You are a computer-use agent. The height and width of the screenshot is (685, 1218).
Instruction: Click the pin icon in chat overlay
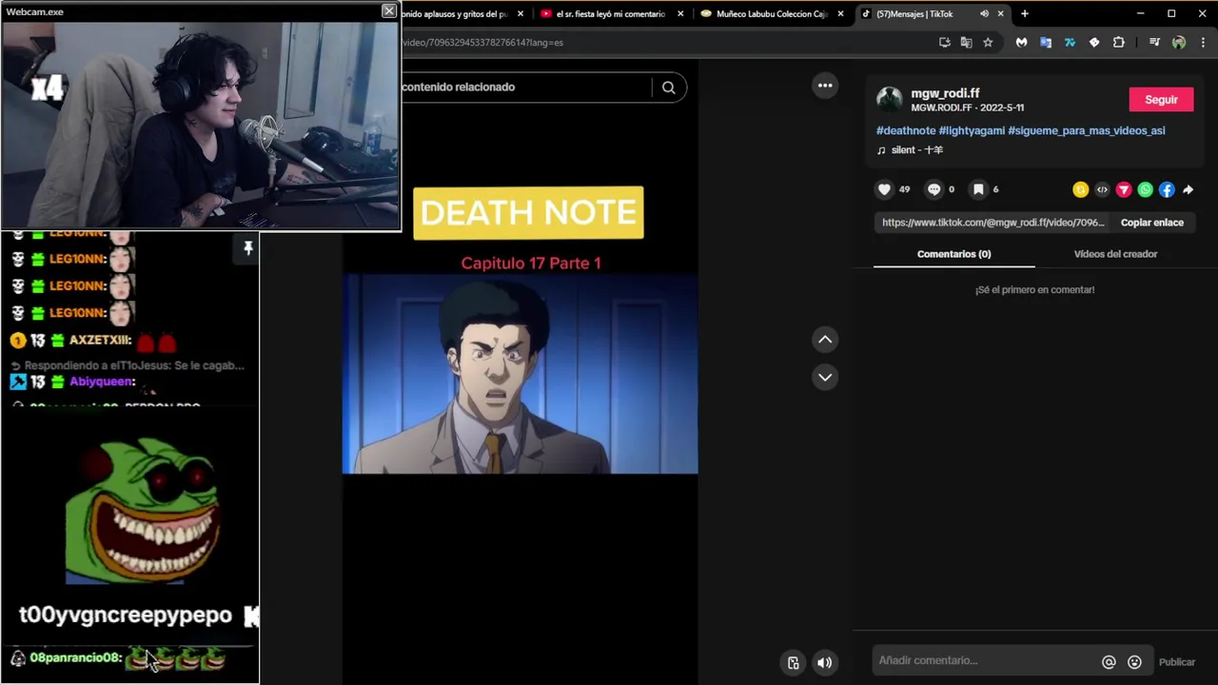[248, 248]
